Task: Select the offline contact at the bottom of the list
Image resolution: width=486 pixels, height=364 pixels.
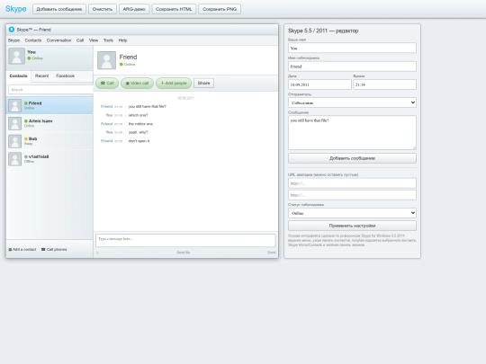Action: click(49, 159)
